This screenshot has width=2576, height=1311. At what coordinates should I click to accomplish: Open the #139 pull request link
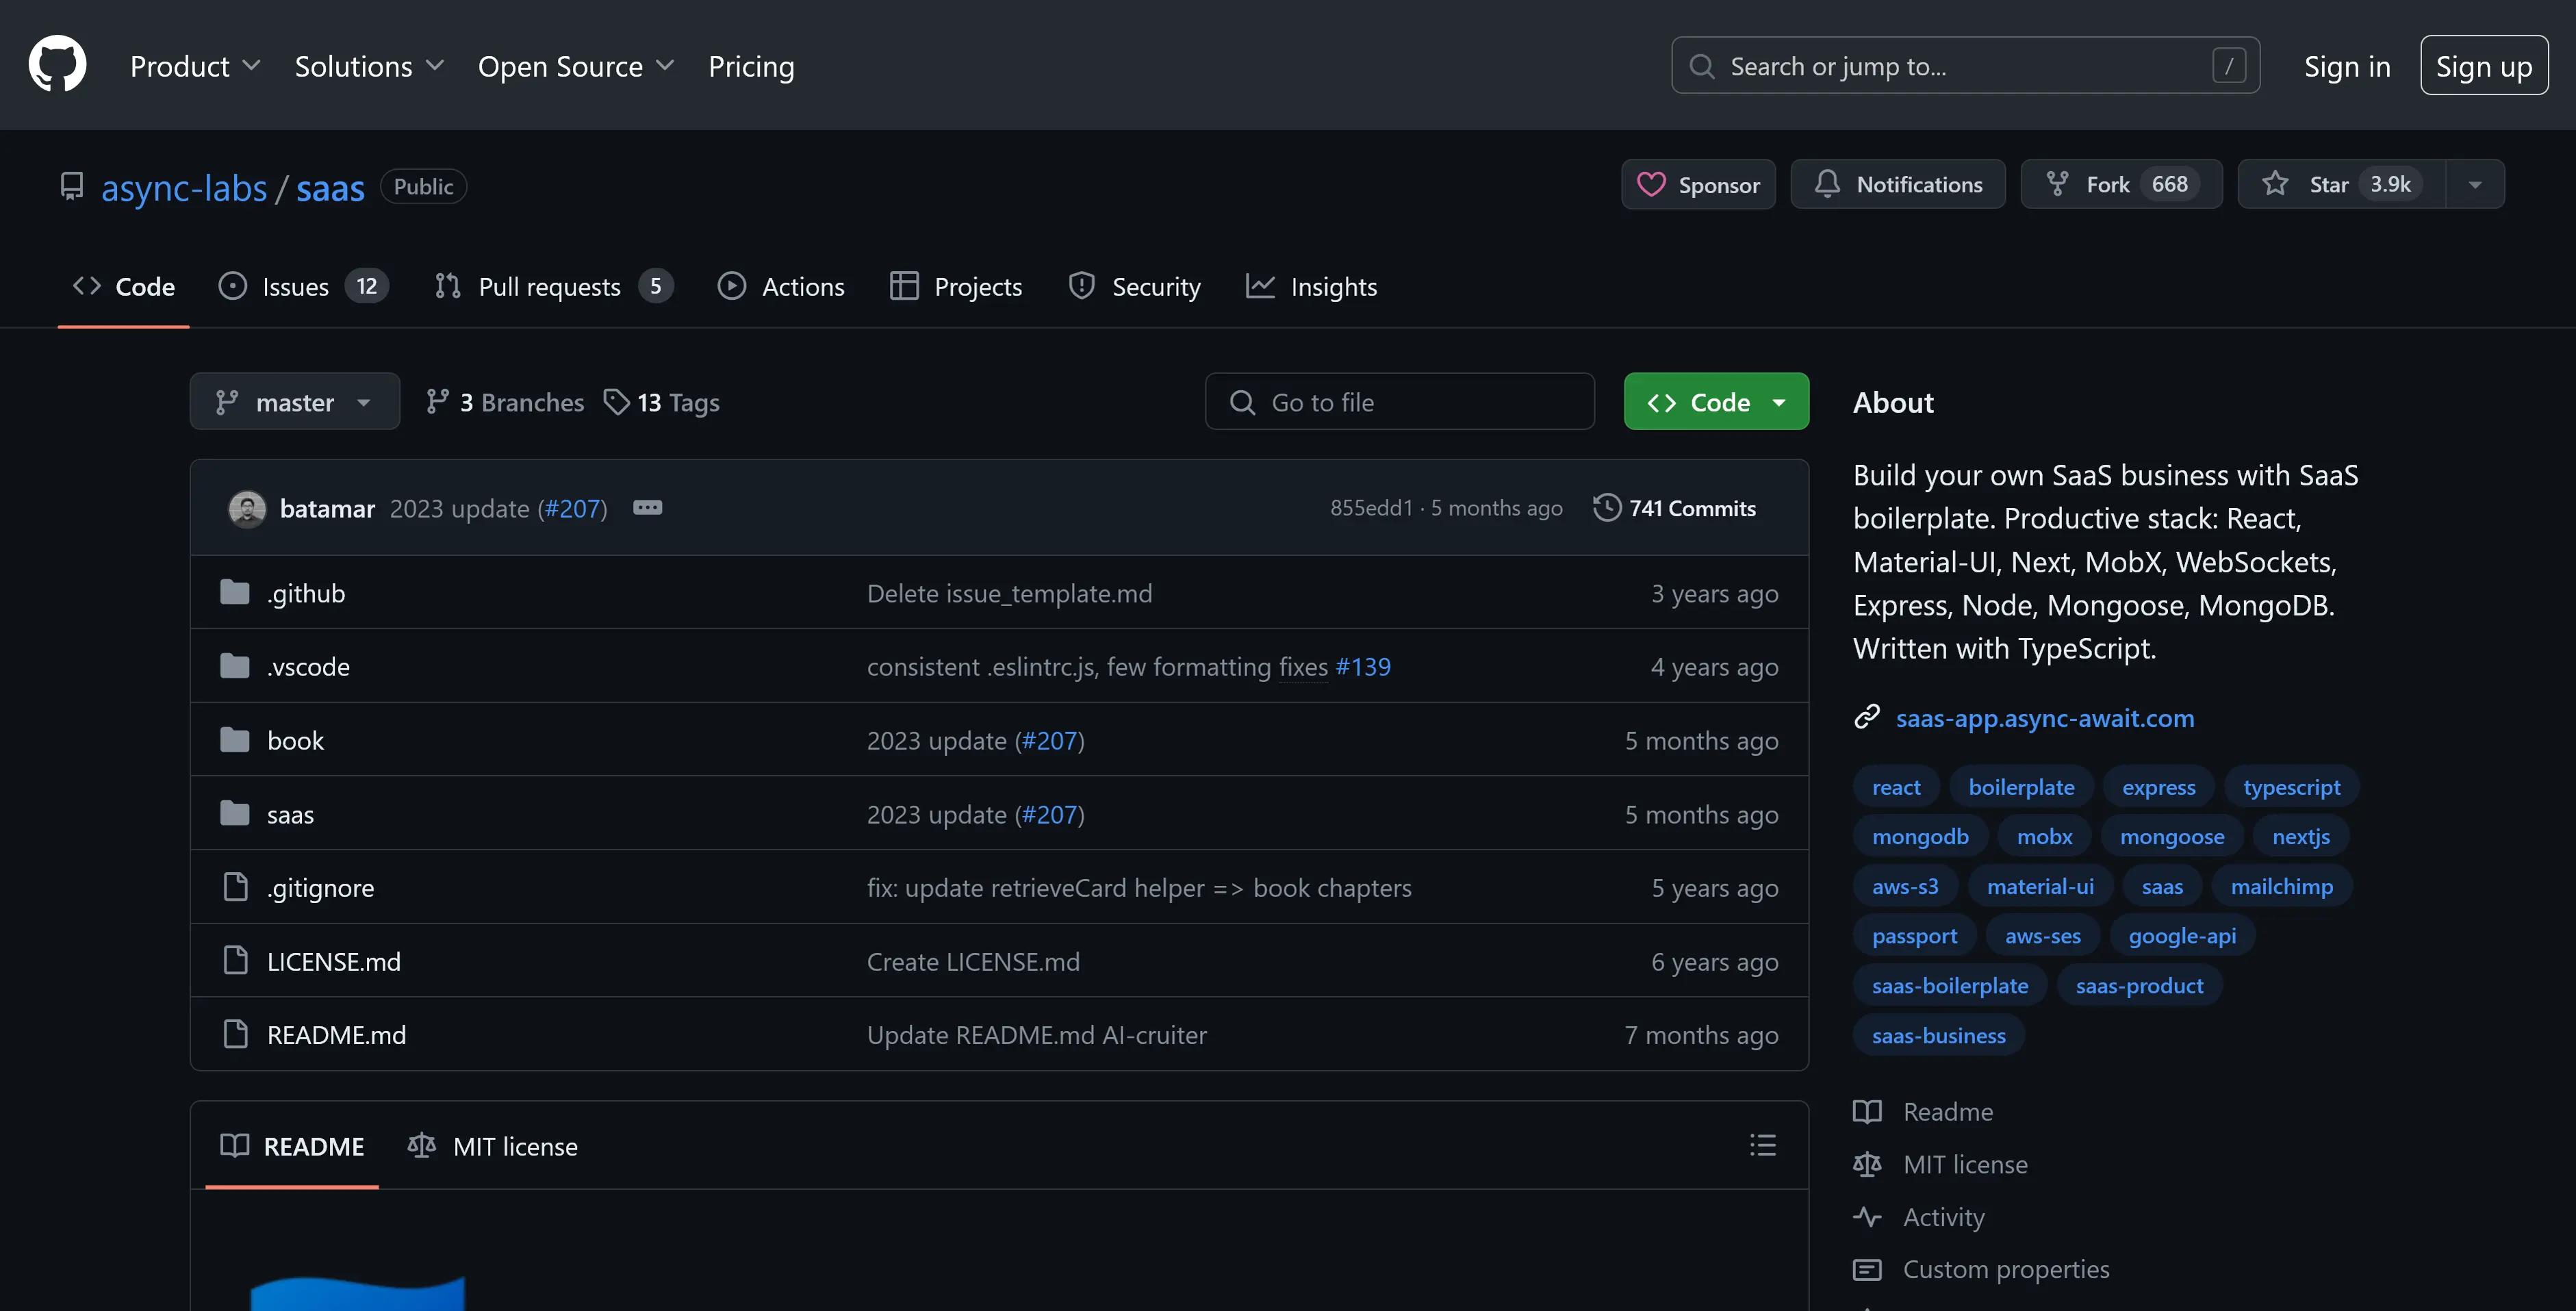pos(1363,667)
